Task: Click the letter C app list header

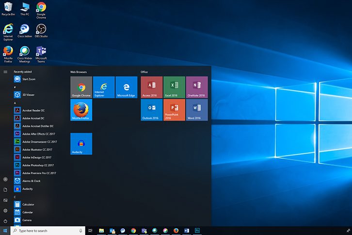Action: (15, 197)
